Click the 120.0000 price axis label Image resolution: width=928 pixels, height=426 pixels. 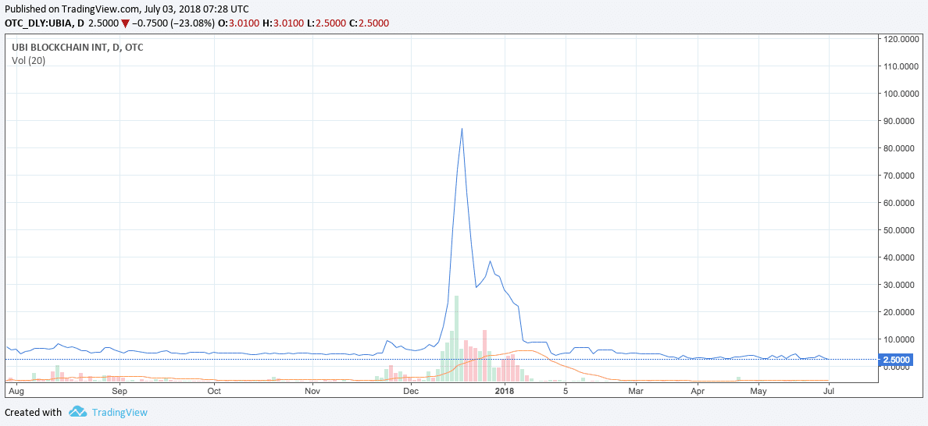898,38
